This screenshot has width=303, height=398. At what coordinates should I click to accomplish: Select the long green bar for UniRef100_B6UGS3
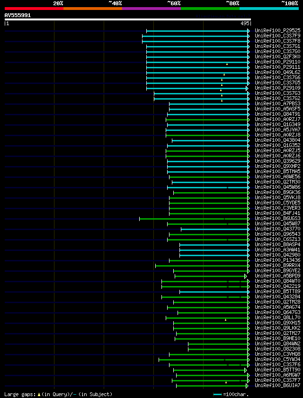[194, 219]
